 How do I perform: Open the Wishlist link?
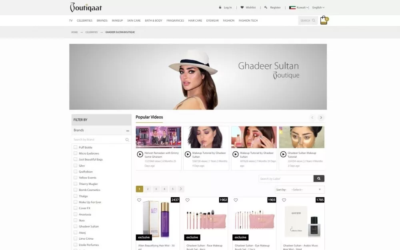pos(250,7)
